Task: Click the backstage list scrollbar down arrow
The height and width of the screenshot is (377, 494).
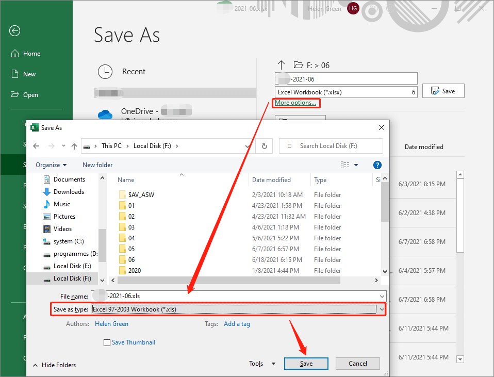Action: tap(460, 359)
